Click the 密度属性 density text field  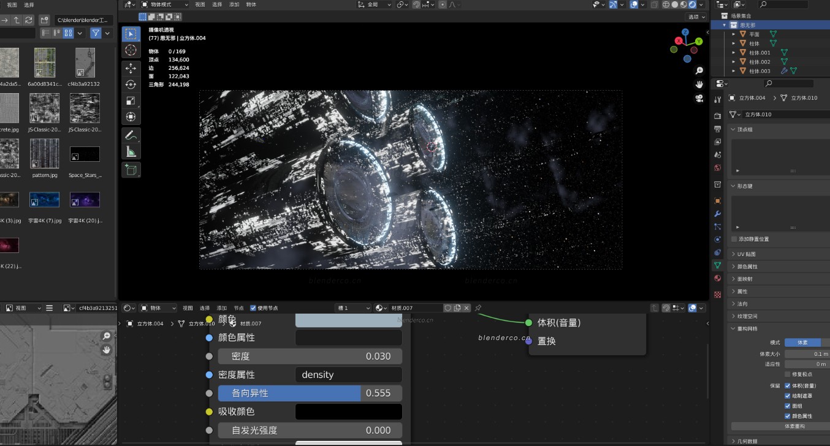coord(349,375)
